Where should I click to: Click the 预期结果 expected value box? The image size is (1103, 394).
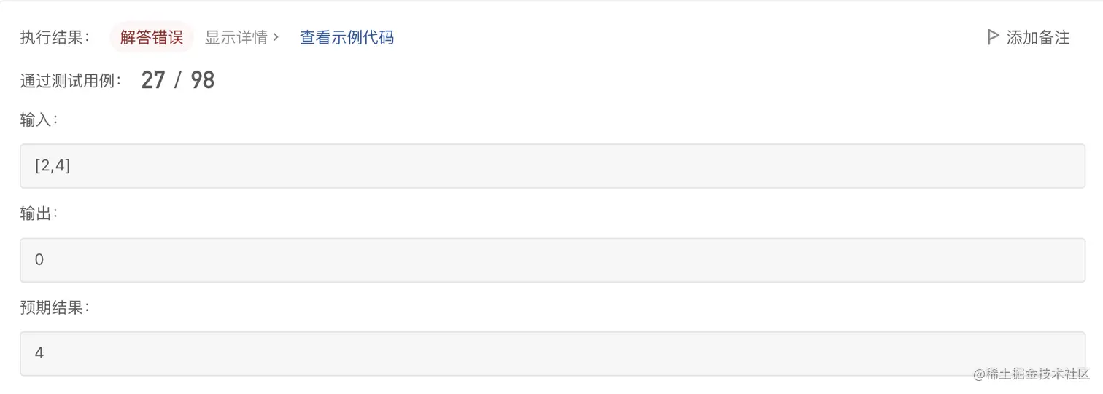(x=552, y=354)
